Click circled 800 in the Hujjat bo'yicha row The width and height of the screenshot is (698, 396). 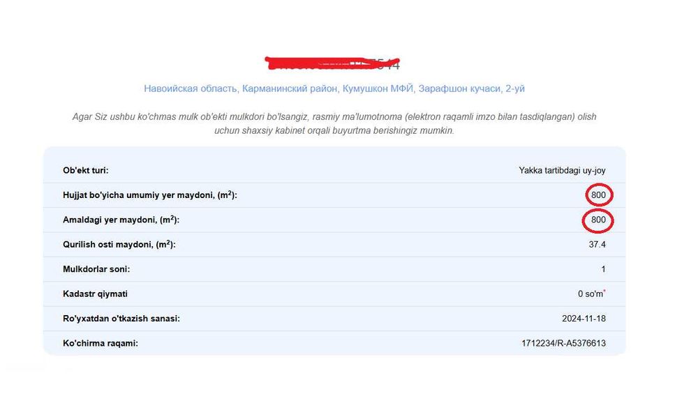click(x=598, y=195)
